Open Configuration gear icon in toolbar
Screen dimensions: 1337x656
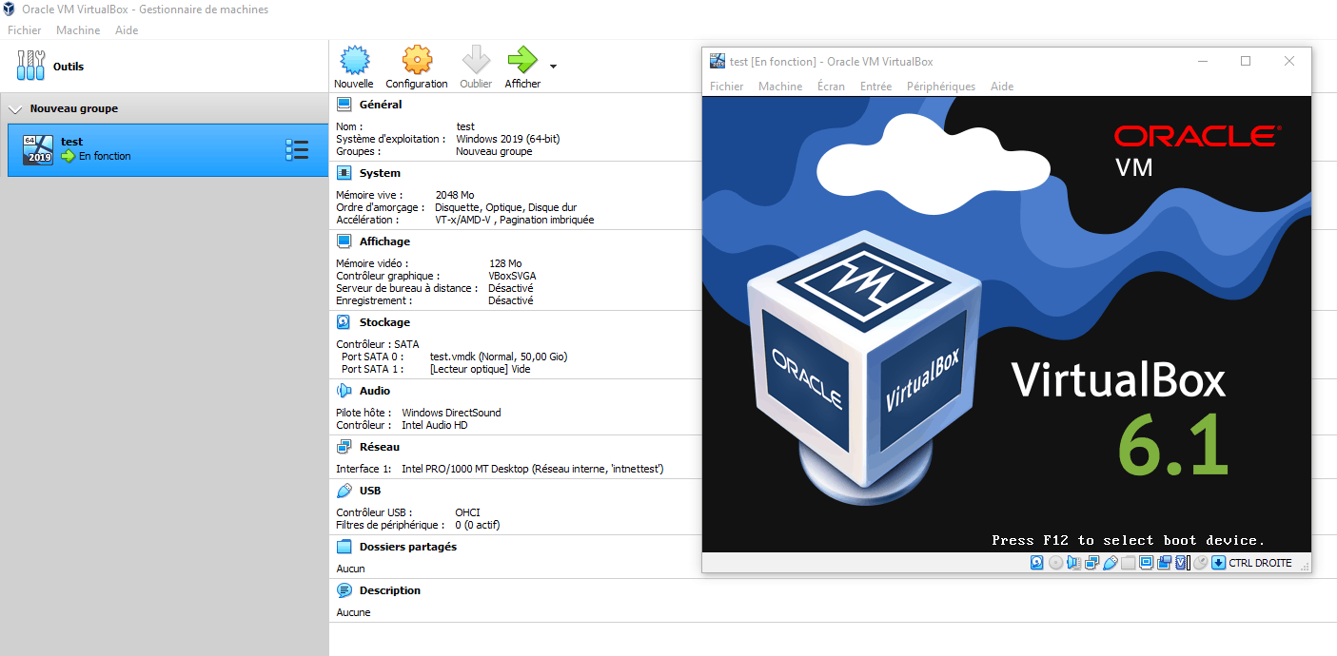[417, 60]
